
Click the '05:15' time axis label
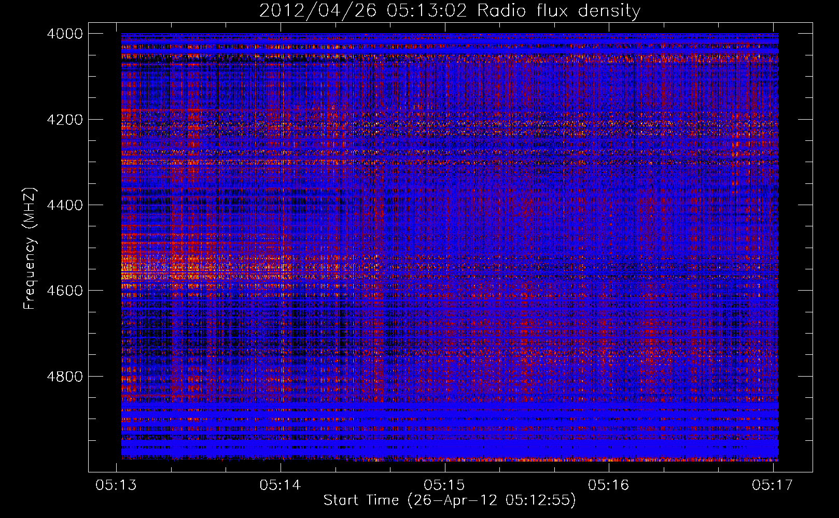444,485
